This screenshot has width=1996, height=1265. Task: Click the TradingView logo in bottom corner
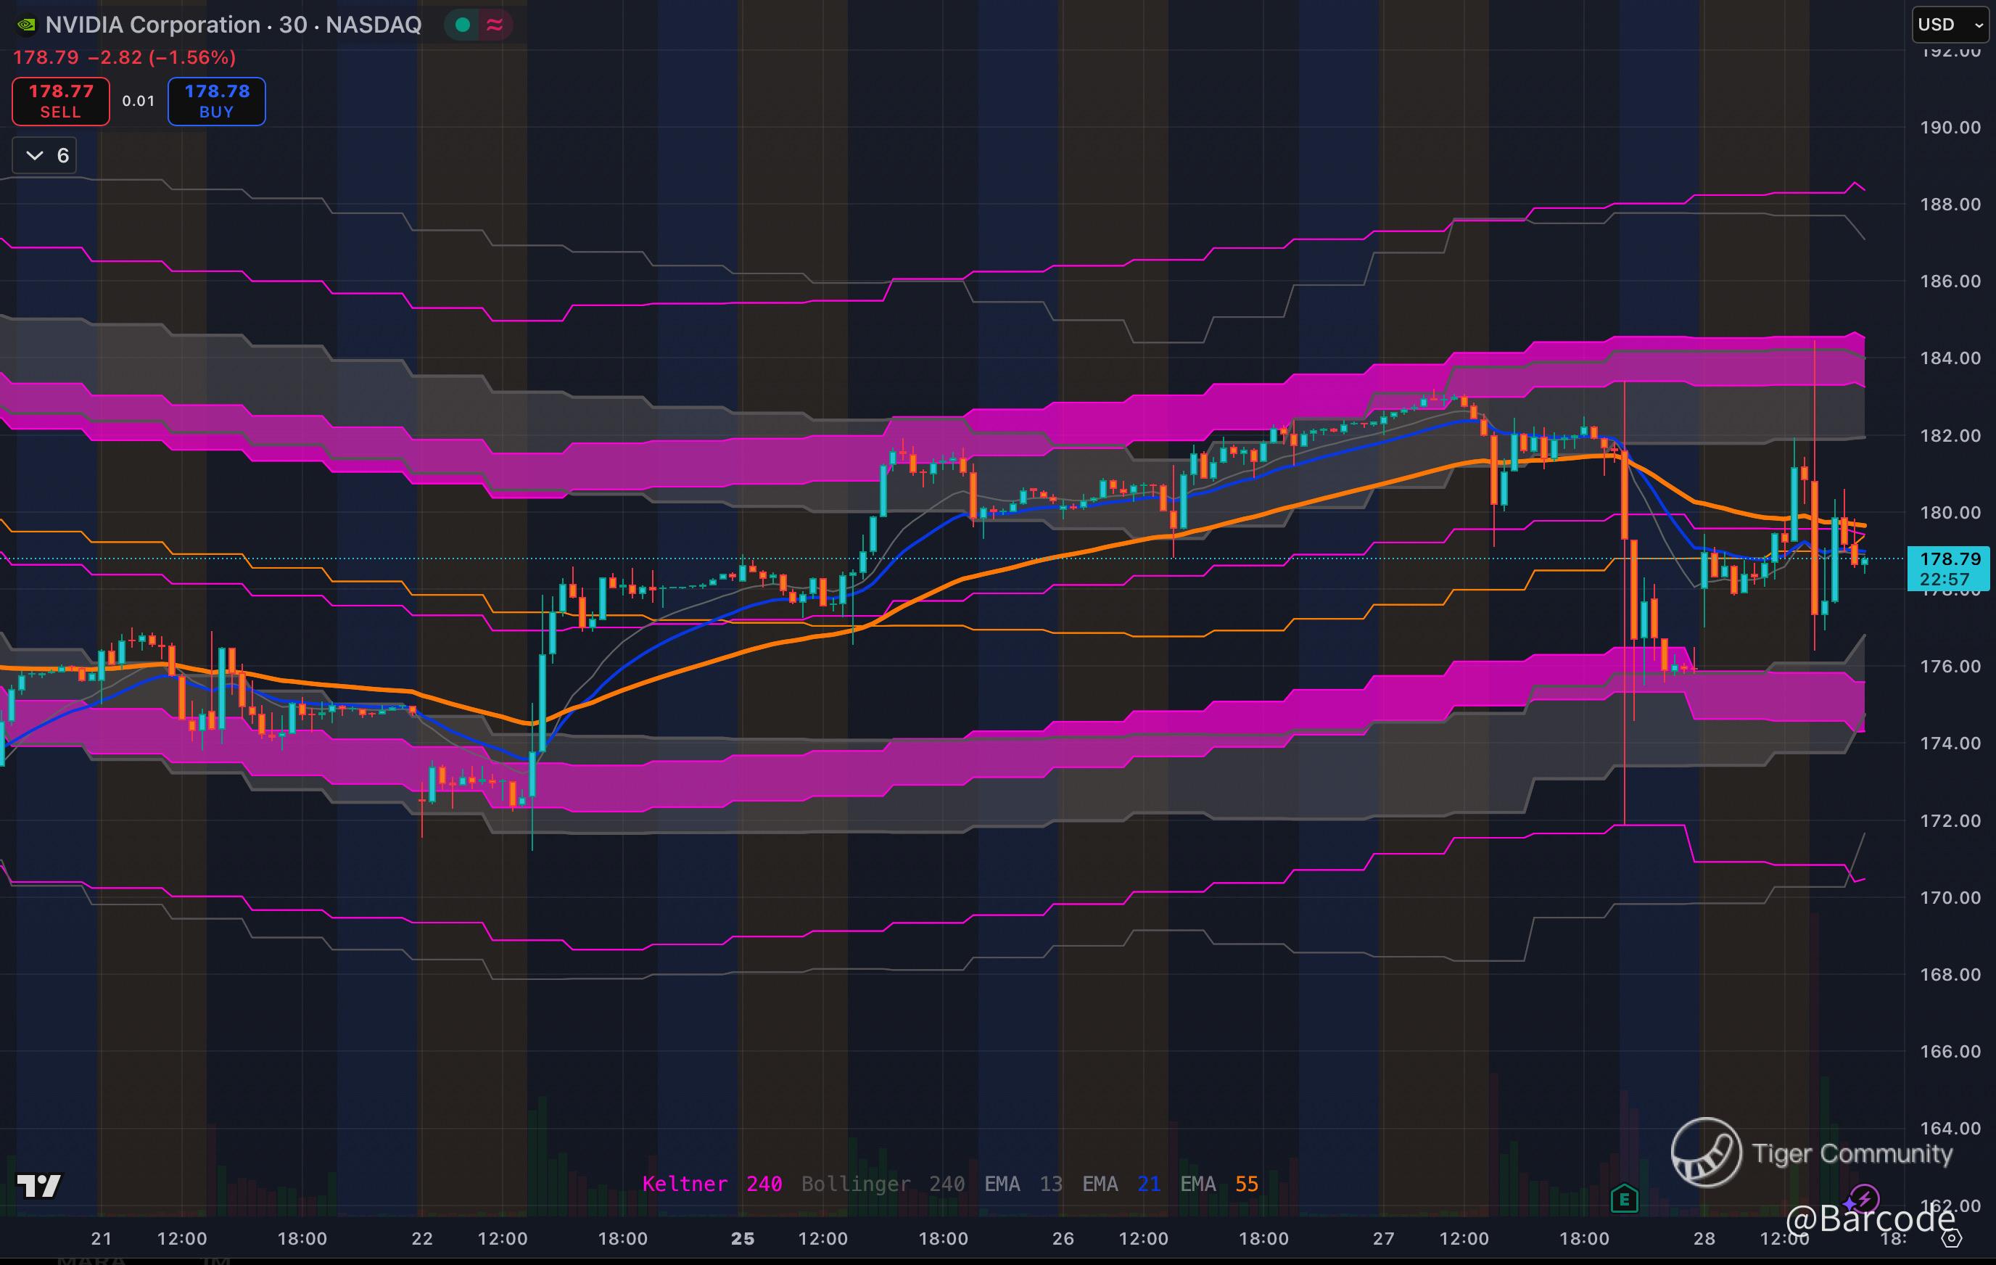pos(38,1185)
